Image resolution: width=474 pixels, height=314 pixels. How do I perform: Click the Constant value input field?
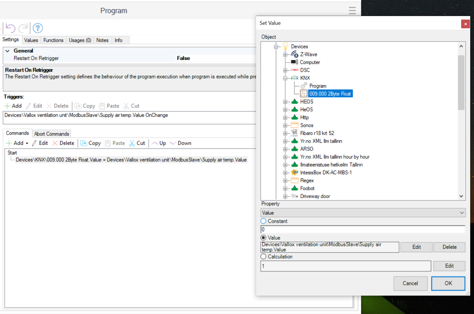click(x=363, y=229)
